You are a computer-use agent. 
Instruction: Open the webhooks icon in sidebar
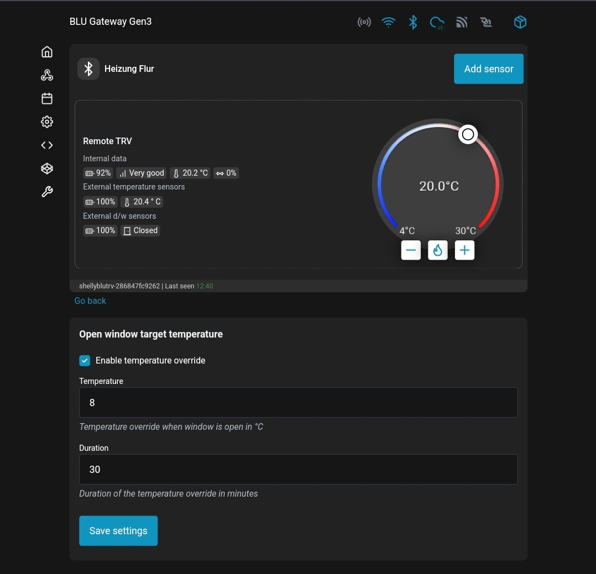click(47, 76)
